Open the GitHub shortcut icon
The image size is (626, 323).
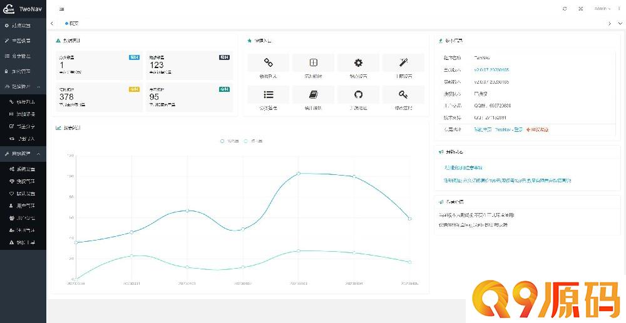(358, 94)
